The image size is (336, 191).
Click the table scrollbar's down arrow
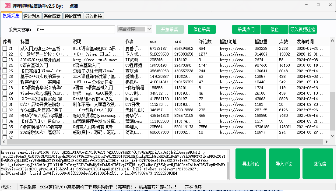332,136
